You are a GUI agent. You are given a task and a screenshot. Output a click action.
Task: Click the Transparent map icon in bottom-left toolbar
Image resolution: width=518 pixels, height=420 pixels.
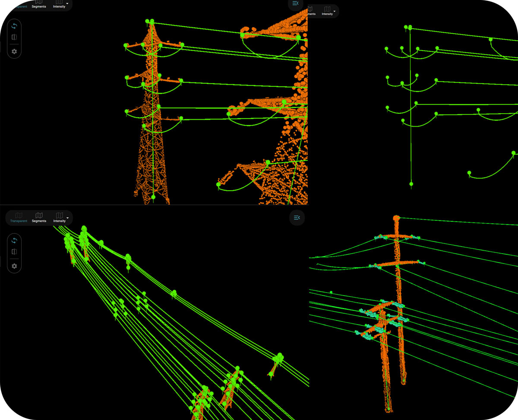[x=19, y=218]
